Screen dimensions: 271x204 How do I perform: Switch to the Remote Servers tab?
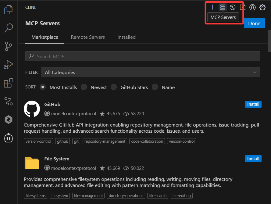pyautogui.click(x=88, y=37)
